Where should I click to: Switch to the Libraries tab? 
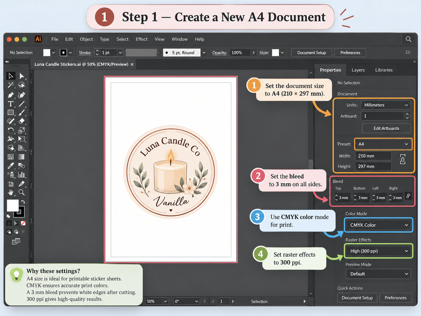click(384, 70)
